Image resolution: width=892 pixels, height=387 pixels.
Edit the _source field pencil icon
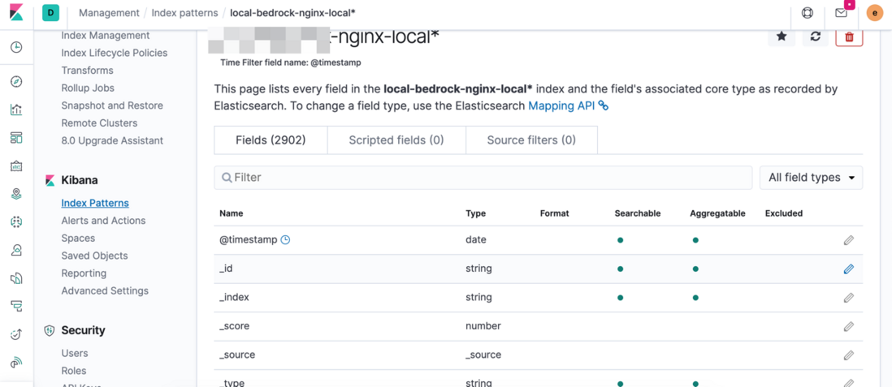(849, 355)
